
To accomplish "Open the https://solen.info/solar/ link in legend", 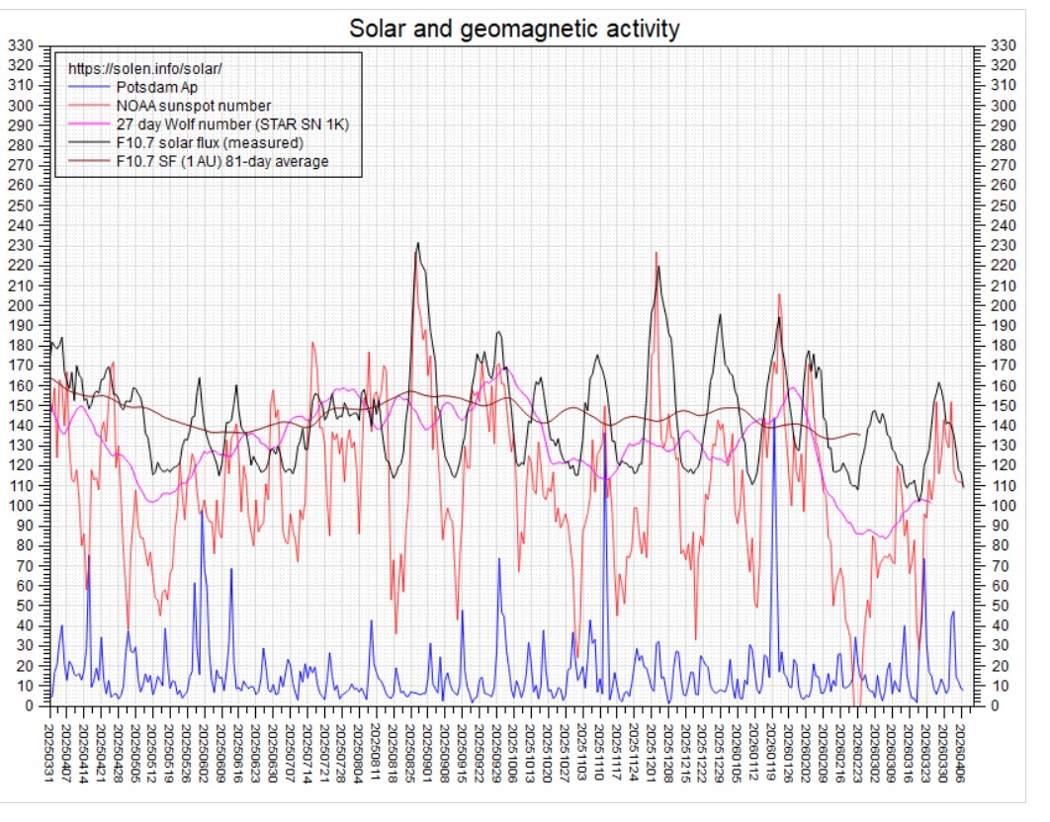I will (x=144, y=69).
